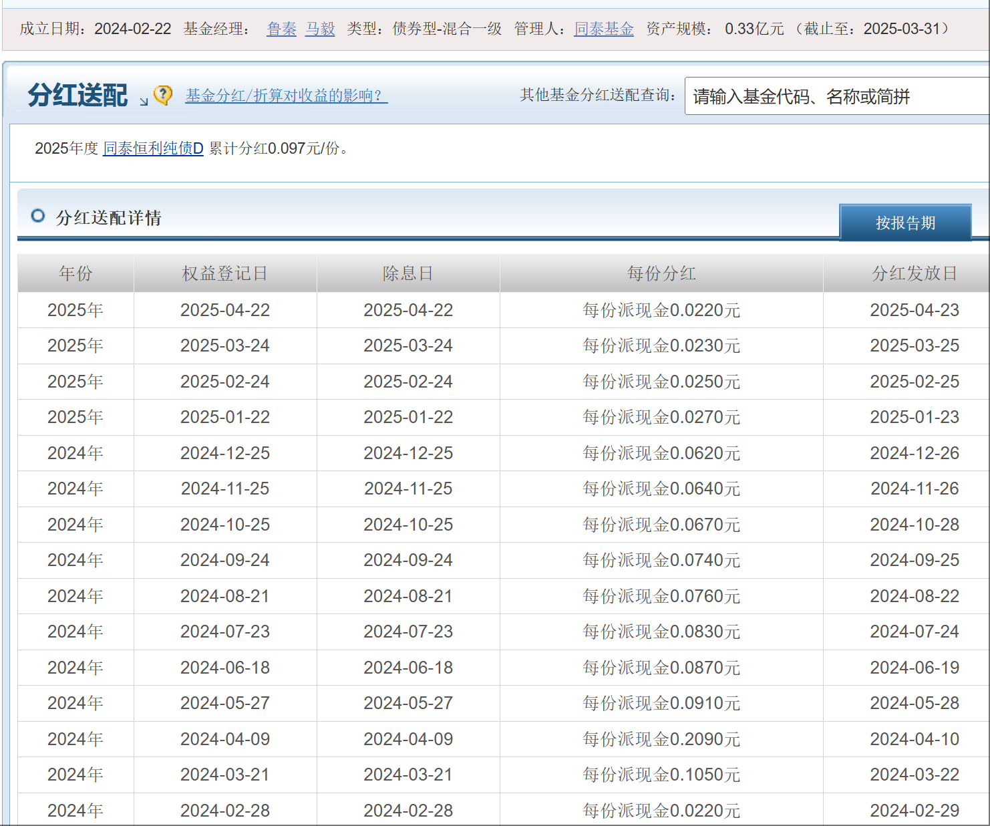
Task: Click the 除息日 column header
Action: point(408,273)
